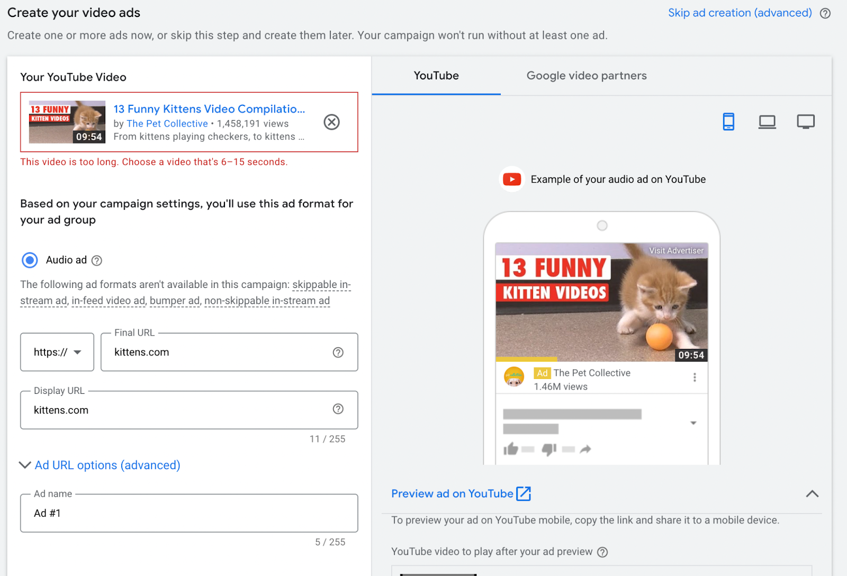Screen dimensions: 847x576
Task: Click Skip ad creation (advanced) link
Action: pyautogui.click(x=740, y=13)
